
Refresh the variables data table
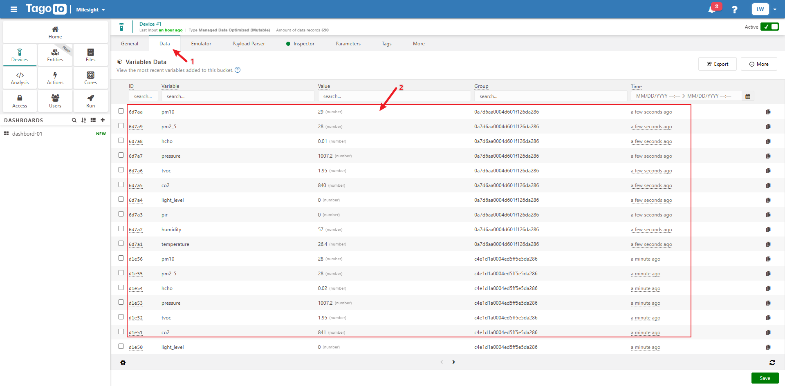[x=772, y=363]
